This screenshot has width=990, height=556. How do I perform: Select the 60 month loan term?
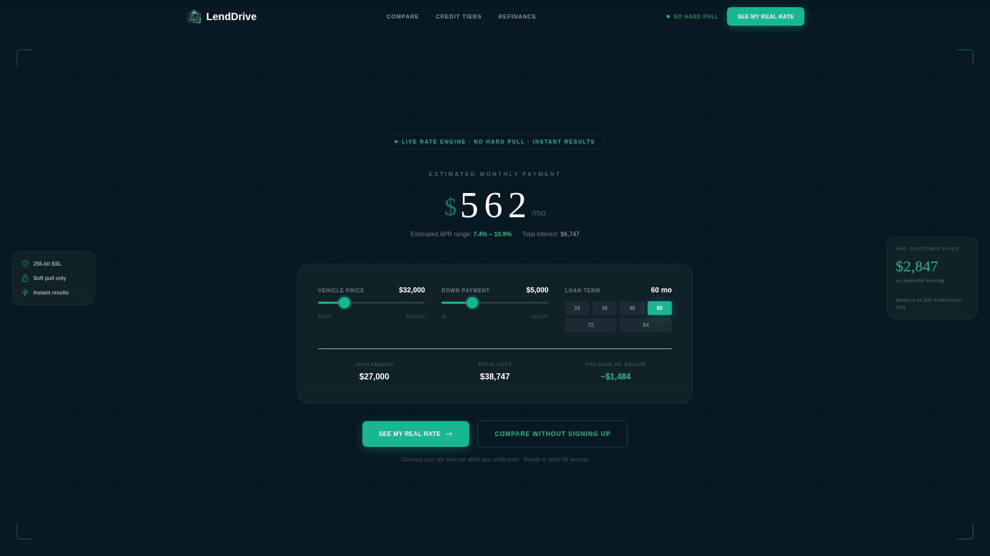coord(659,308)
